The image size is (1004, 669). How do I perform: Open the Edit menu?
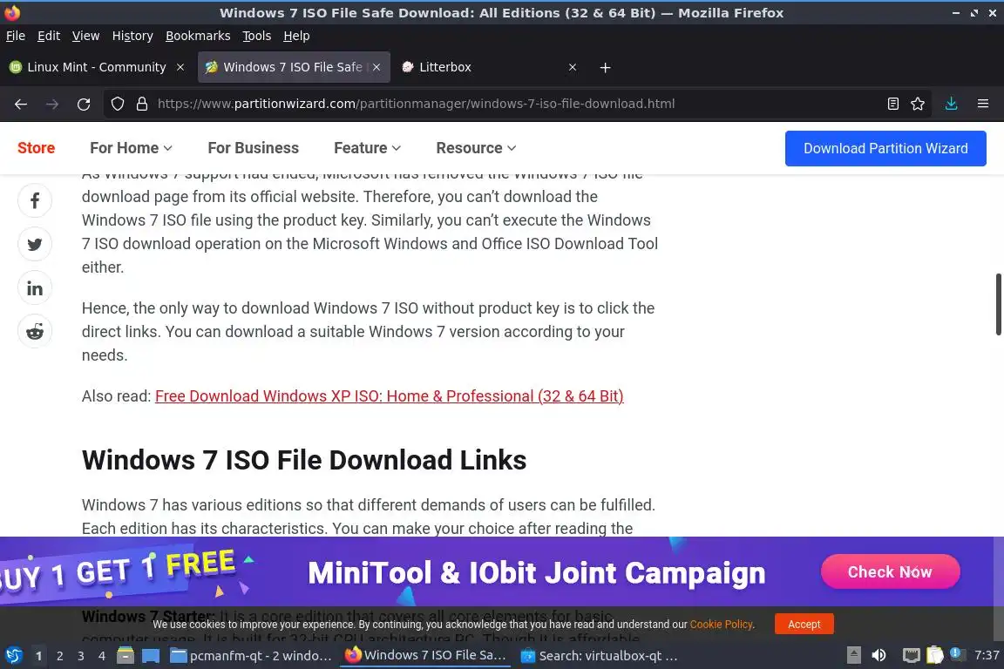(x=49, y=36)
